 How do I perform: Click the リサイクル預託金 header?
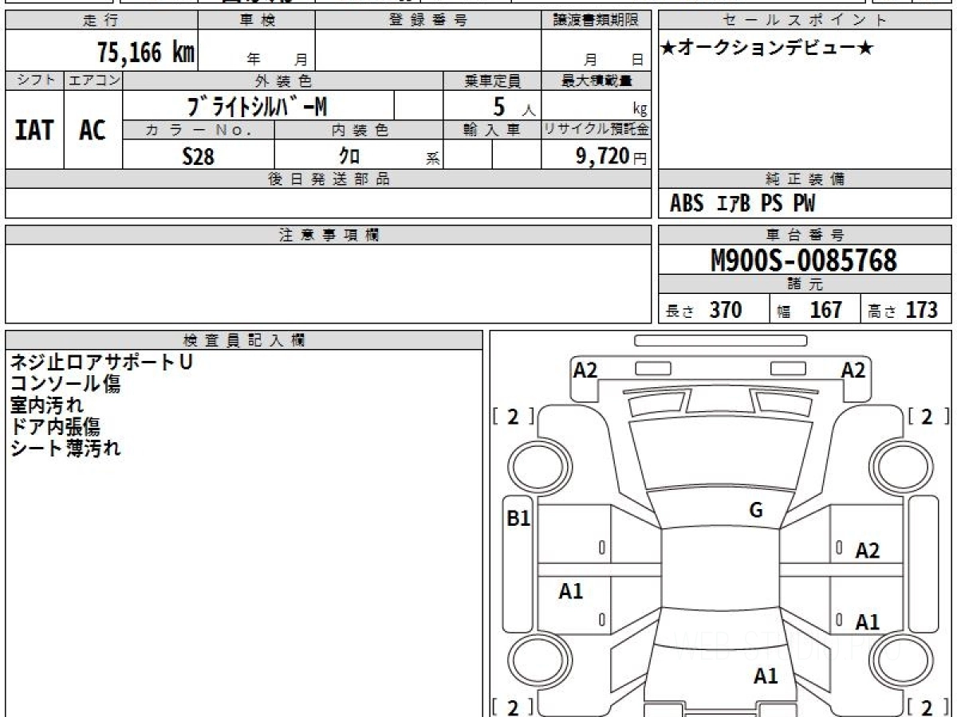pos(596,130)
